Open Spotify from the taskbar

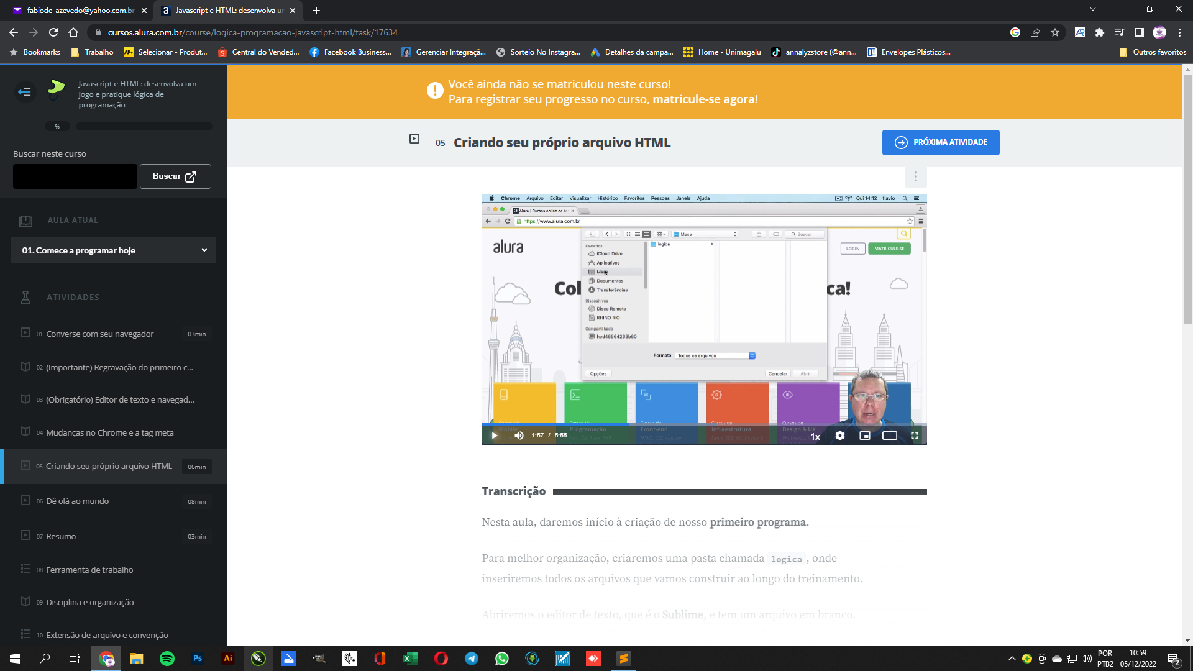tap(167, 659)
